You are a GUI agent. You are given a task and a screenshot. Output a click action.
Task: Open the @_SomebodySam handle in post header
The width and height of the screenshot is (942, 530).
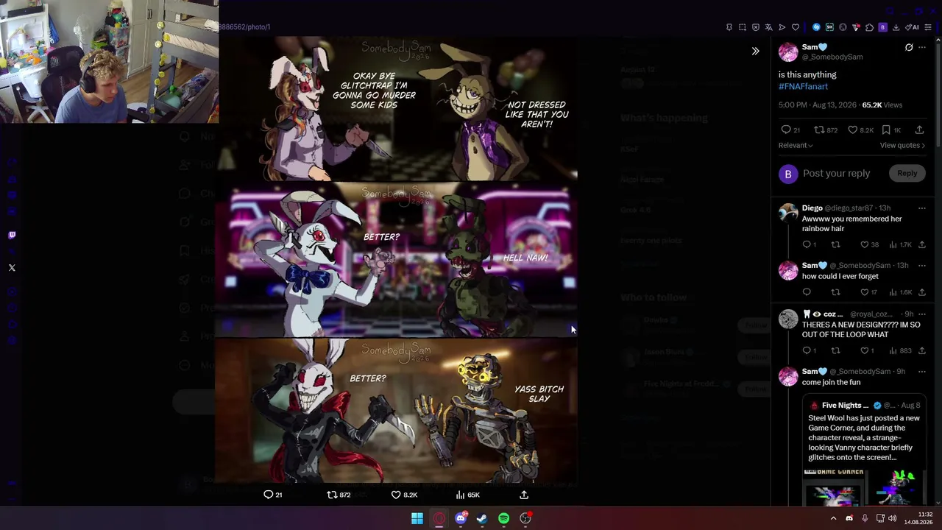tap(832, 57)
